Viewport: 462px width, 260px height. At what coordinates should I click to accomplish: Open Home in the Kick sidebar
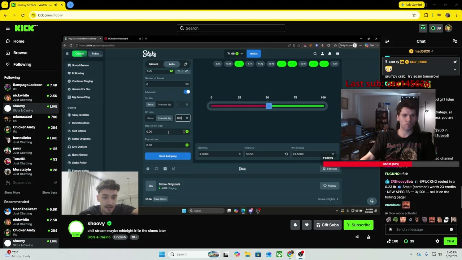tap(19, 41)
